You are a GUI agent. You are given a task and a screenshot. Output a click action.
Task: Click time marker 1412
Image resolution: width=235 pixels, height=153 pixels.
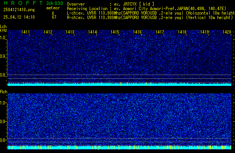point(48,32)
